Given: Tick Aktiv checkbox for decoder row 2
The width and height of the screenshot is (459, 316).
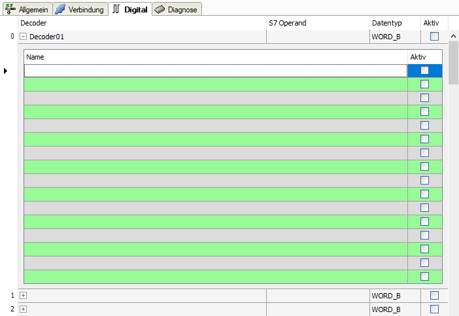Looking at the screenshot, I should (434, 309).
